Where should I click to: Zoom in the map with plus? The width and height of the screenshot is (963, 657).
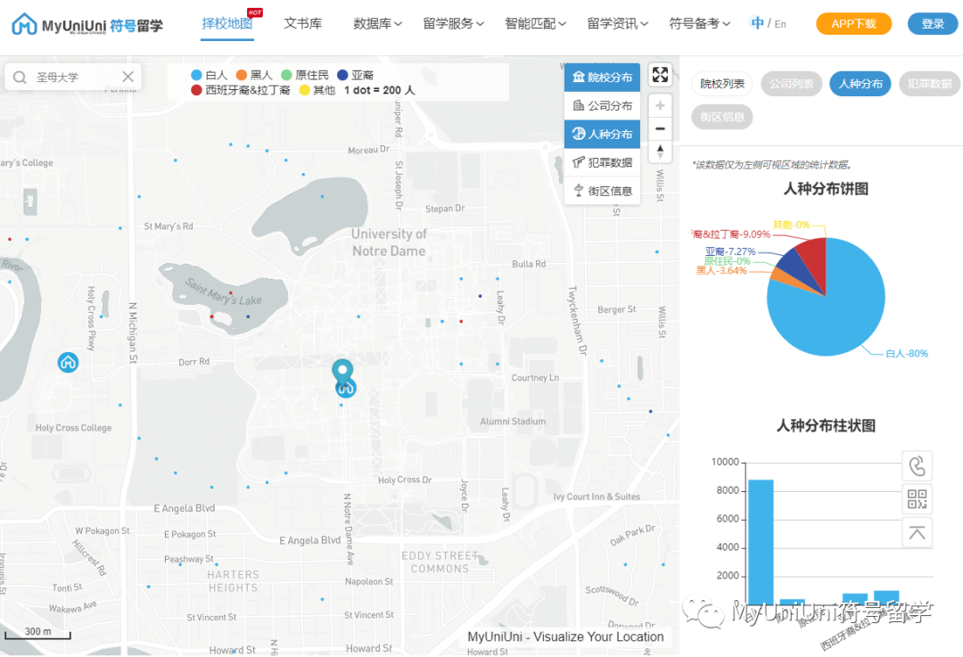tap(660, 105)
